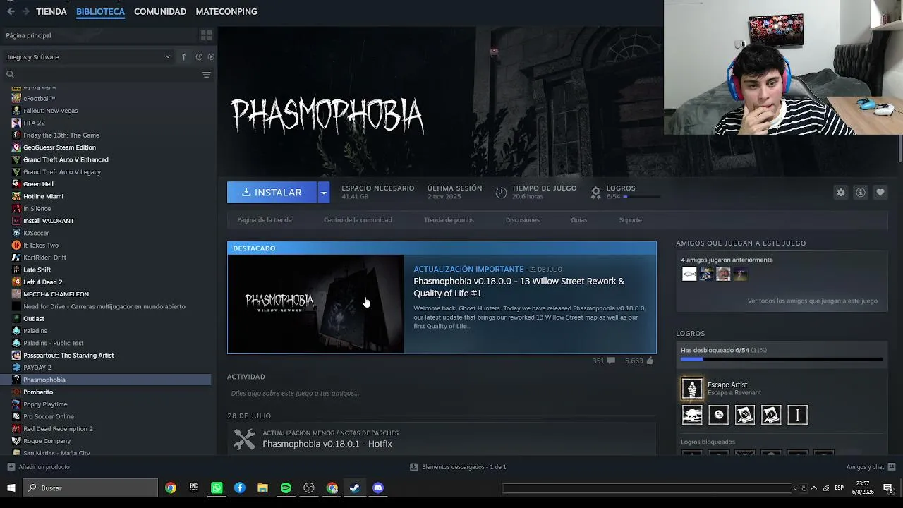The image size is (903, 508).
Task: Select the BIBLIOTECA tab
Action: (100, 11)
